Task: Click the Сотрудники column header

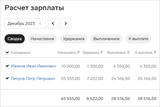Action: pos(21,52)
